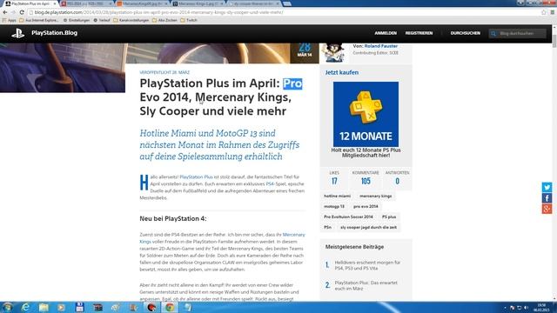Reload the page with the refresh icon
The height and width of the screenshot is (313, 557).
coord(22,12)
